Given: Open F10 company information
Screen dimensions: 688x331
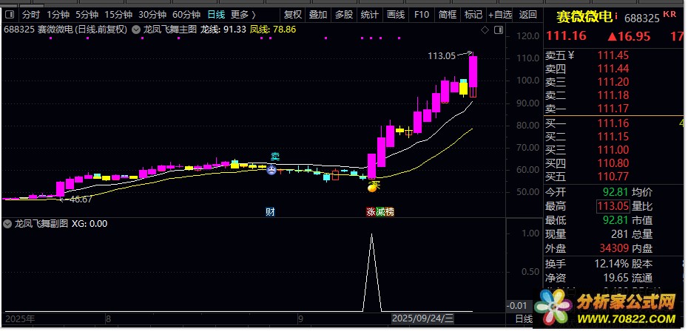Looking at the screenshot, I should 421,15.
